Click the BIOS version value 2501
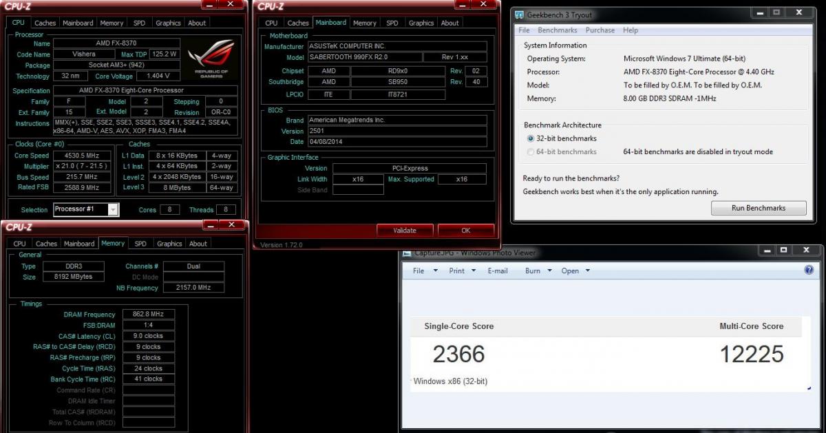826x433 pixels. [x=397, y=131]
